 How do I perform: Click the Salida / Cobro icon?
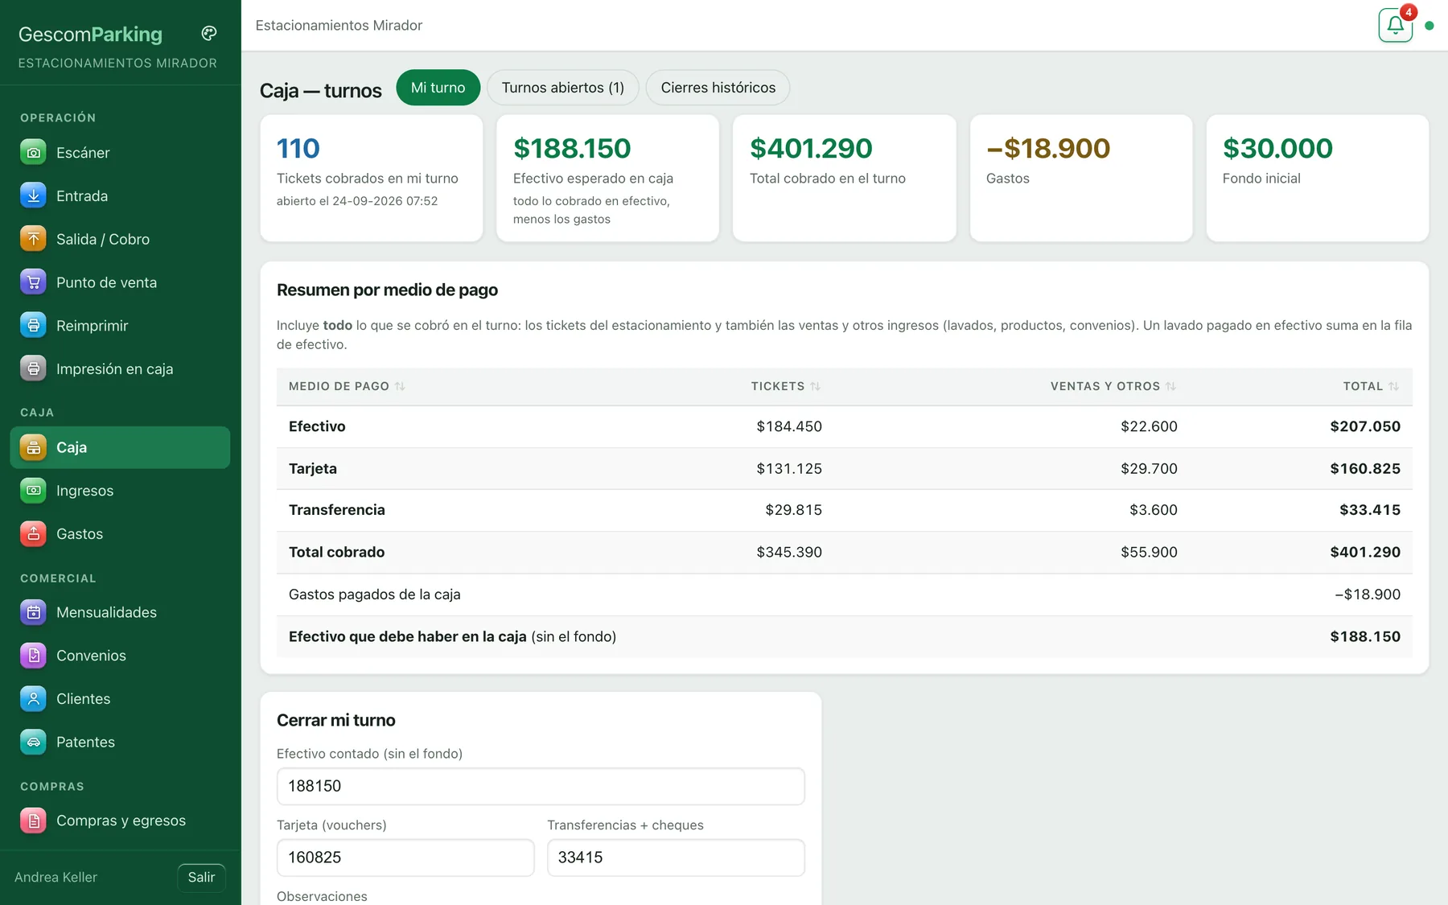(x=33, y=239)
